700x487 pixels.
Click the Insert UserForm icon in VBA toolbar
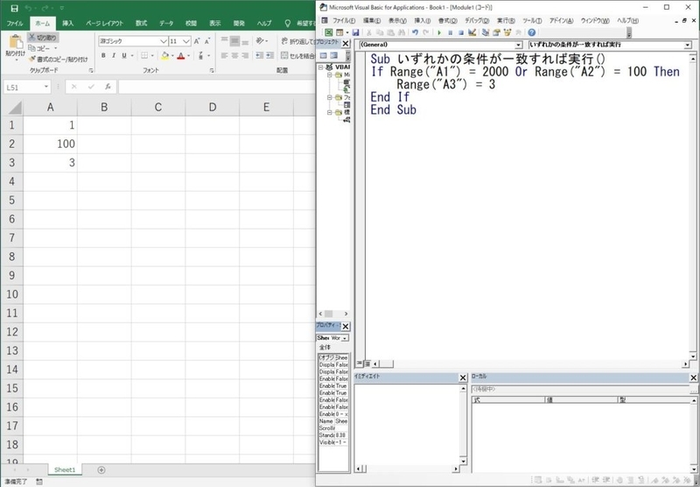(339, 32)
